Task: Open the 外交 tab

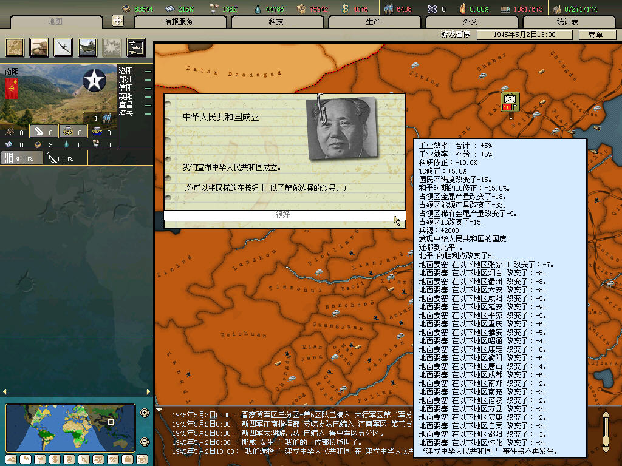Action: coord(470,22)
